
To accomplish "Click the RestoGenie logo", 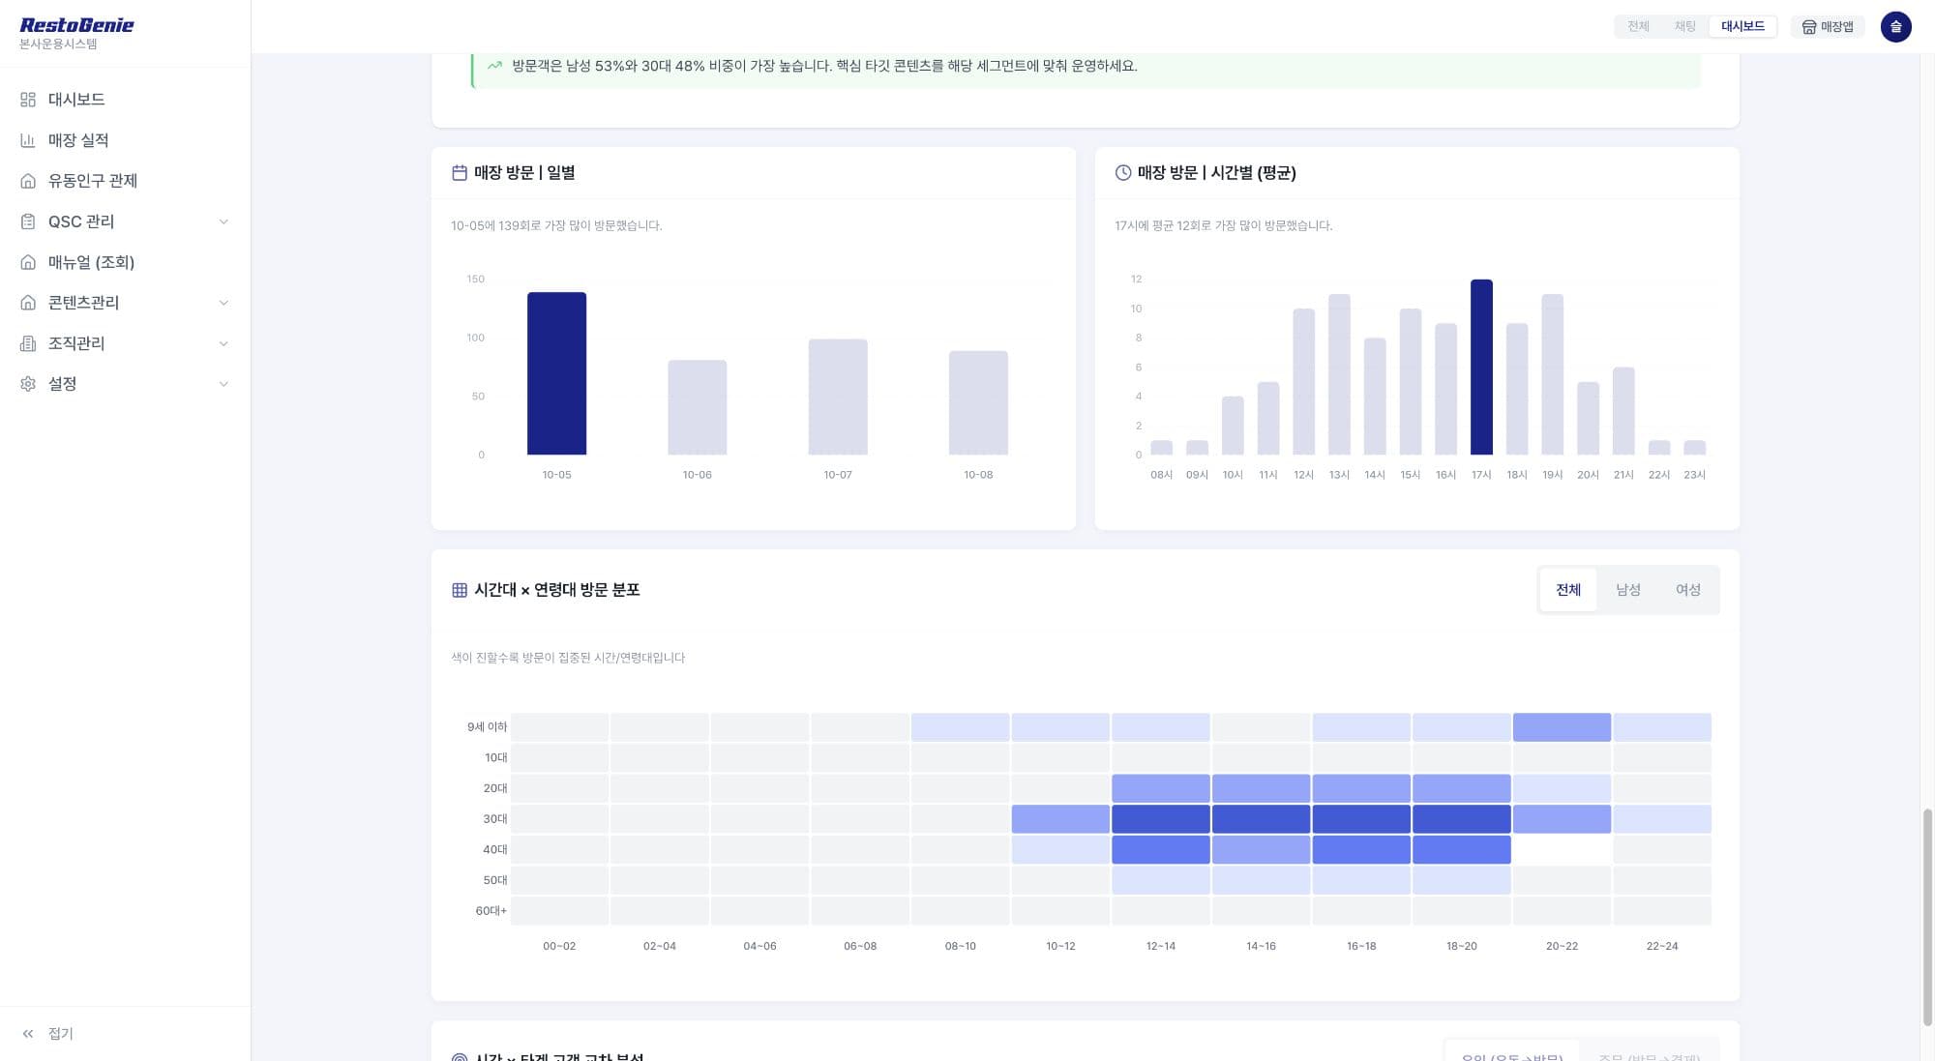I will pos(76,25).
